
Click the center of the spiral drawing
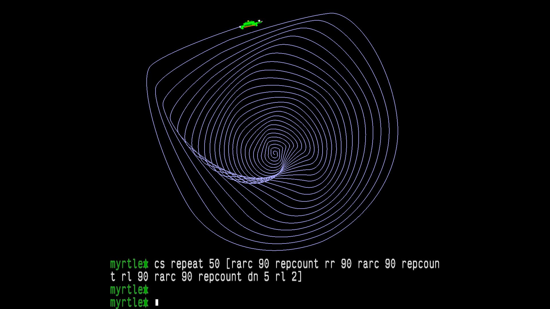point(274,153)
